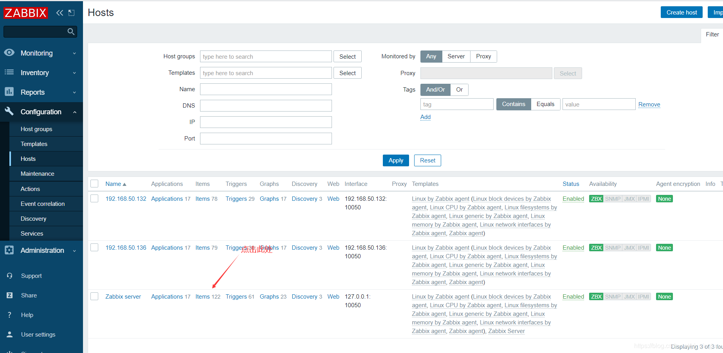Click the IP filter input field
Screen dimensions: 723x353
coord(266,122)
